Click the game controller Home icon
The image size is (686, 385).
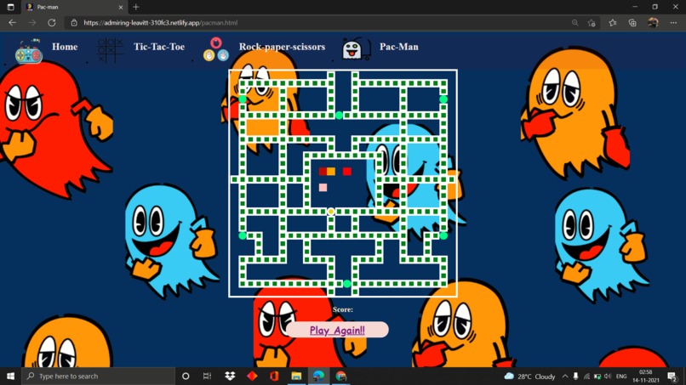(x=28, y=51)
